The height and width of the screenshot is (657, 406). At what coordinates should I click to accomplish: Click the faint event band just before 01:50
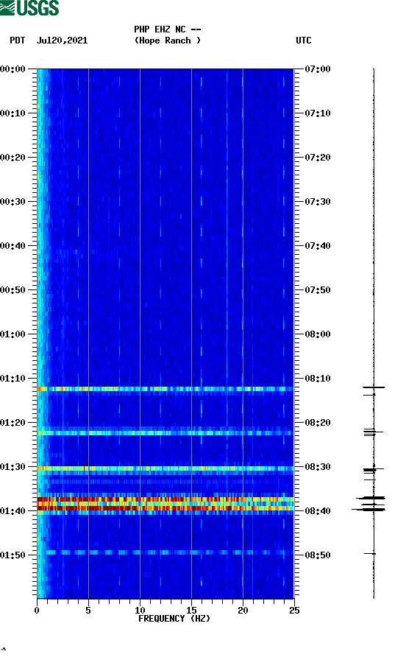pos(165,552)
